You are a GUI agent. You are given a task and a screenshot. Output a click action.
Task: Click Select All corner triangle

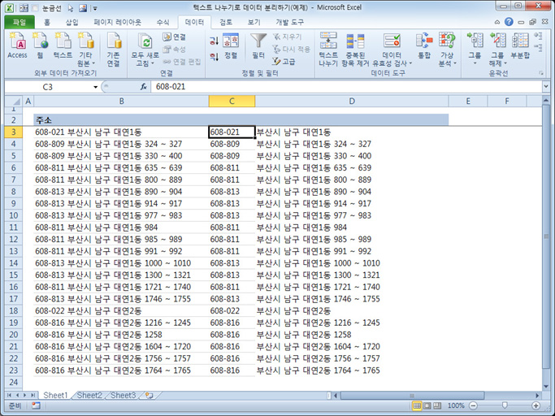point(15,102)
